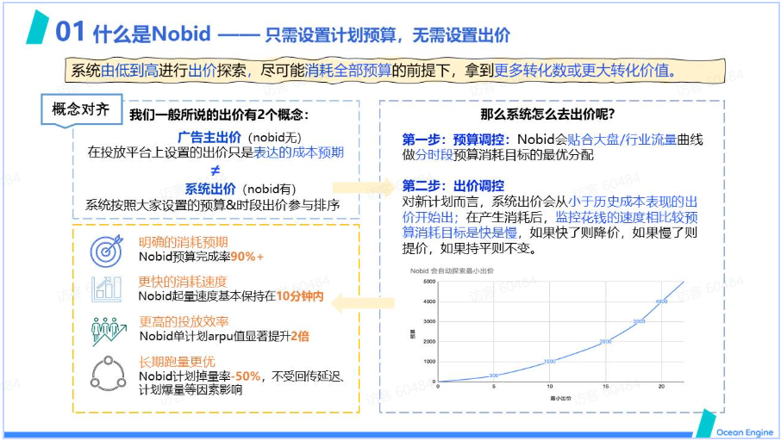Click the 4000 data point on the chart
Screen dimensions: 781x441
pos(661,301)
